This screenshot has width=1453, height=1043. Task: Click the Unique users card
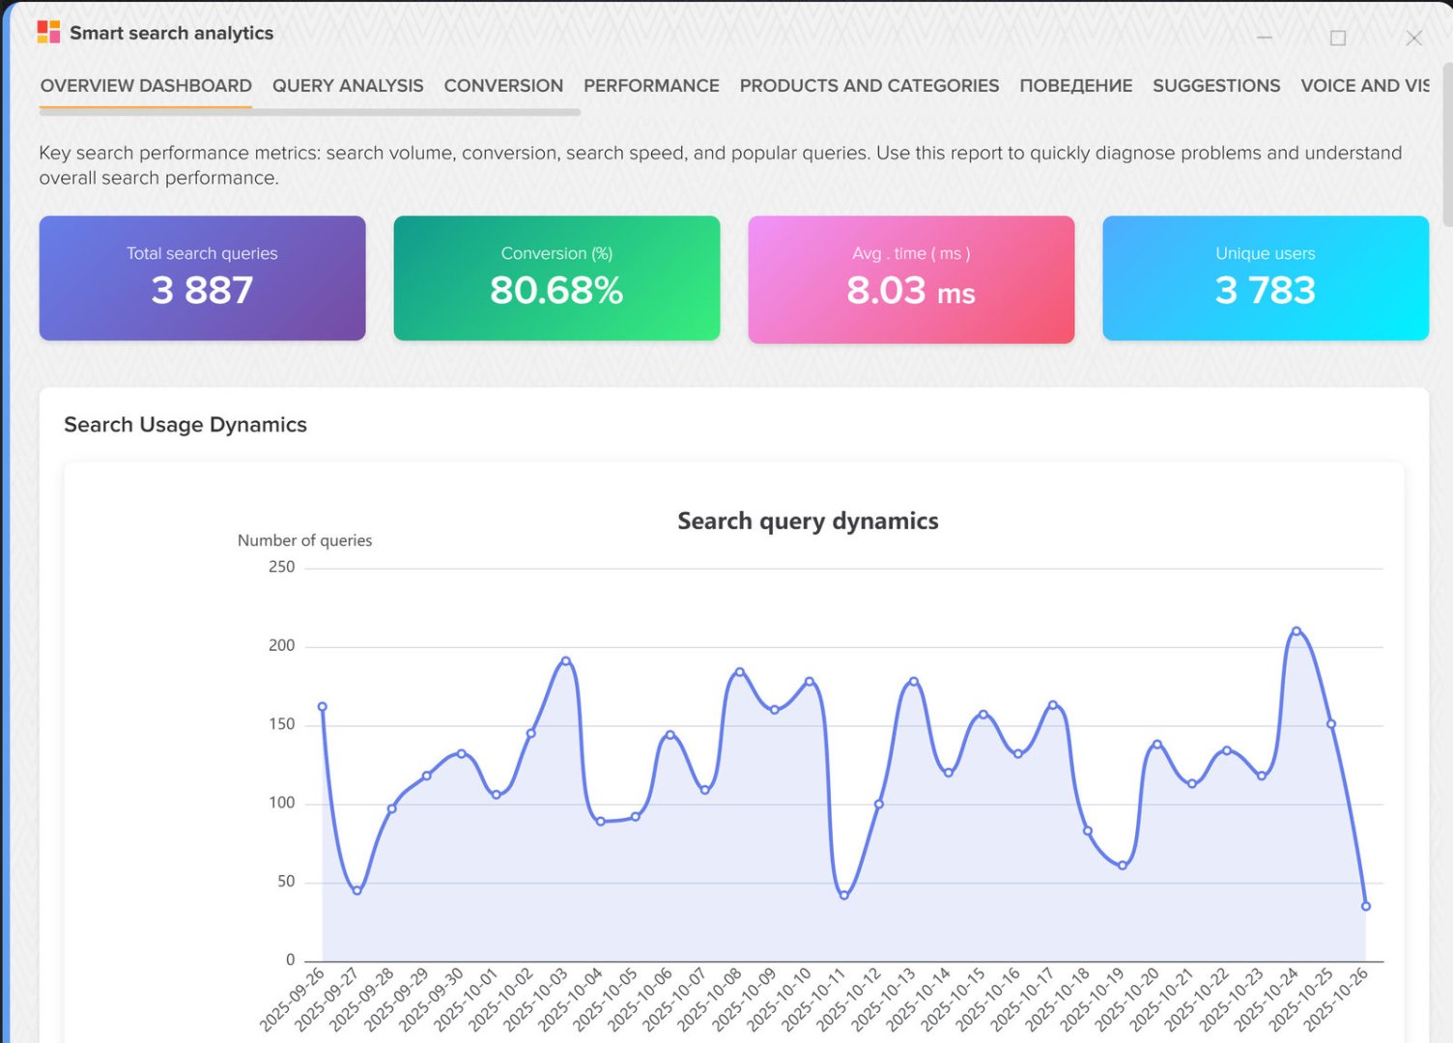click(x=1266, y=278)
